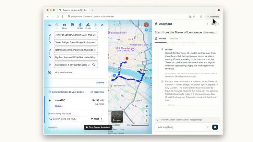Select driving travel mode
Screen dimensions: 253x142
pos(64,25)
